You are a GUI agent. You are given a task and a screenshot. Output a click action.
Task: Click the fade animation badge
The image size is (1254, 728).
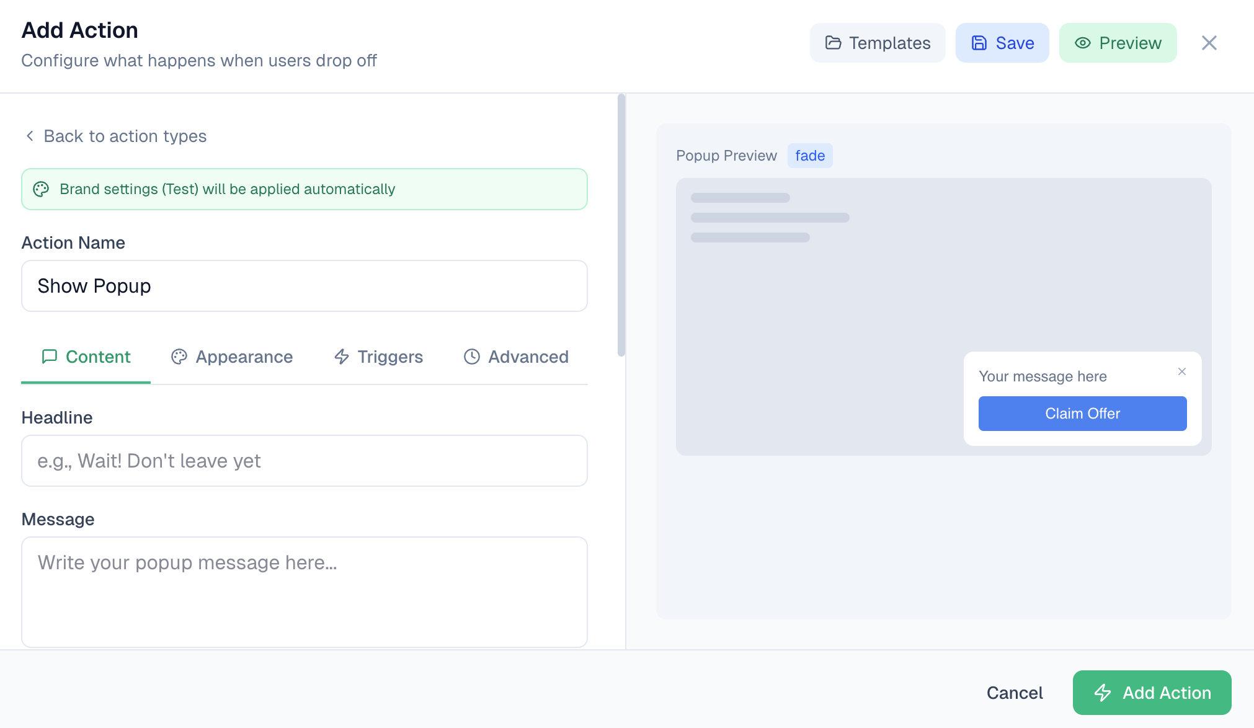[809, 156]
